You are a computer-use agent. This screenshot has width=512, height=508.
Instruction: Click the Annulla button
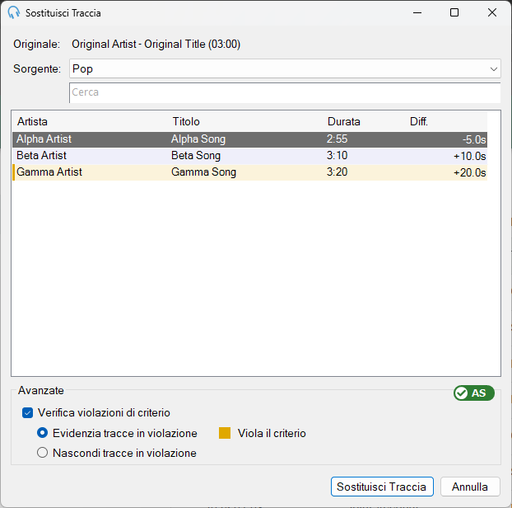point(470,487)
